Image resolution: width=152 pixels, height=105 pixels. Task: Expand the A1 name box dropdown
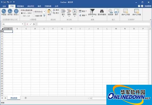click(23, 24)
